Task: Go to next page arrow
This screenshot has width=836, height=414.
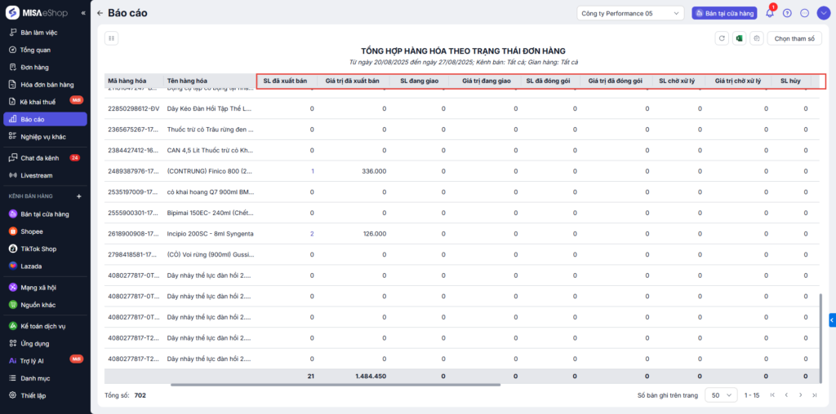Action: point(799,394)
